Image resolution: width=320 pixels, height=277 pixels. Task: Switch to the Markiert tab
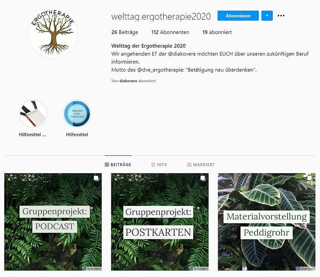click(x=201, y=165)
